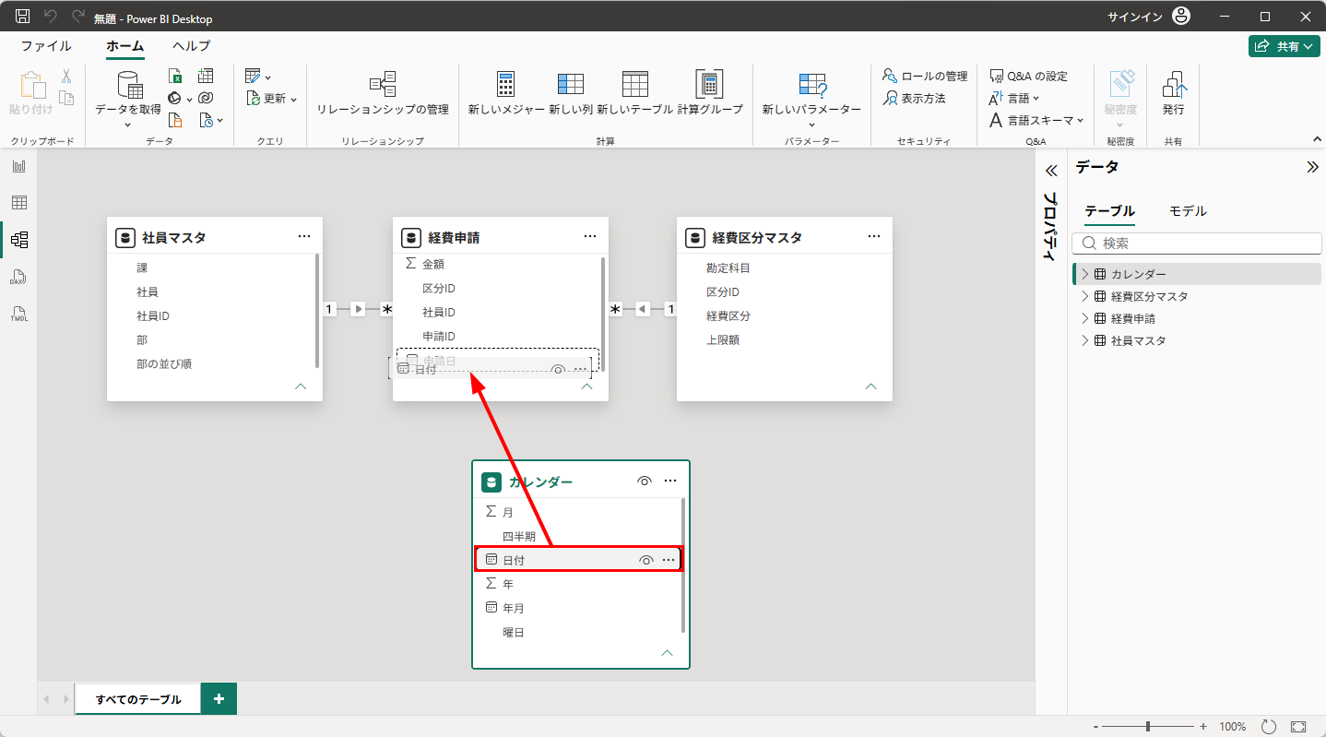Screen dimensions: 1326x737
Task: Click the Transform data pencil-table icon
Action: pos(254,77)
